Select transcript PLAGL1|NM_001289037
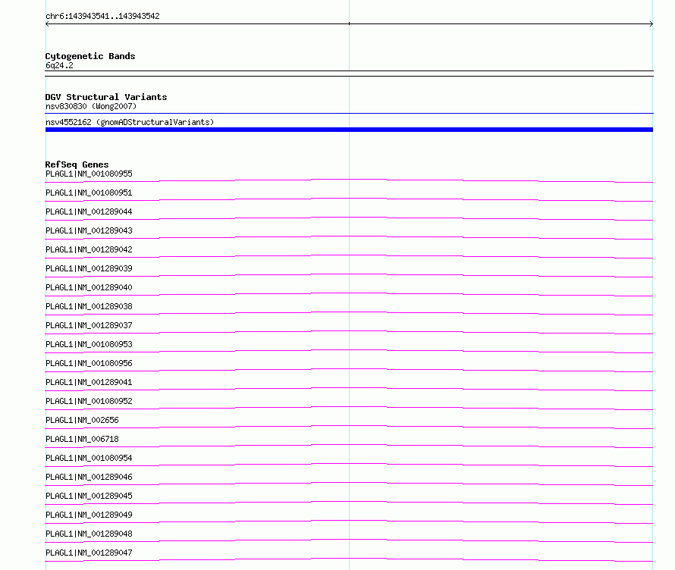Image resolution: width=675 pixels, height=570 pixels. coord(89,325)
